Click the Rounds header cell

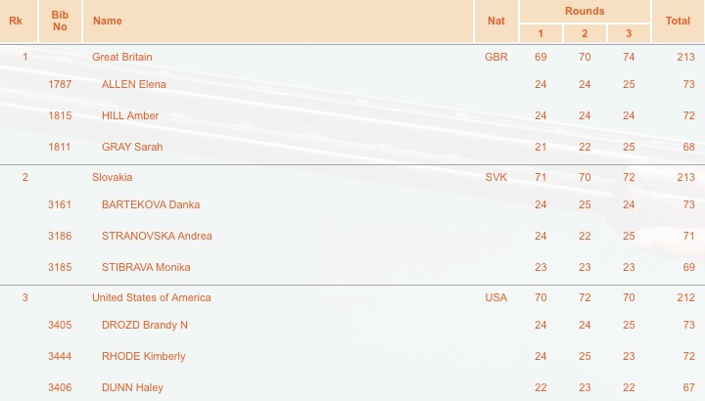[x=585, y=11]
